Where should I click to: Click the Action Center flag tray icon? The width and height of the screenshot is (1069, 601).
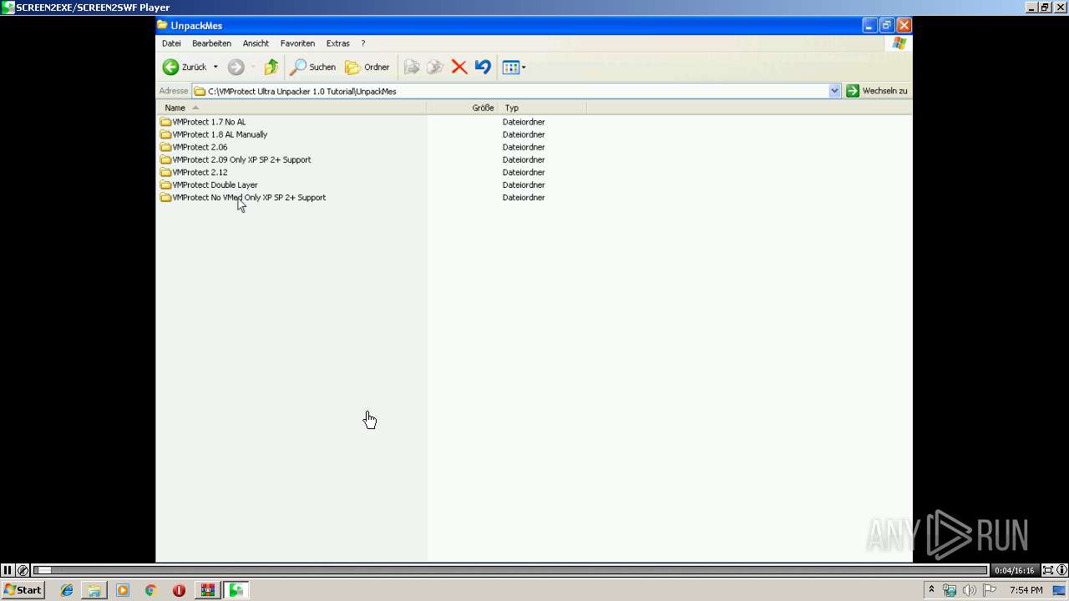point(990,590)
